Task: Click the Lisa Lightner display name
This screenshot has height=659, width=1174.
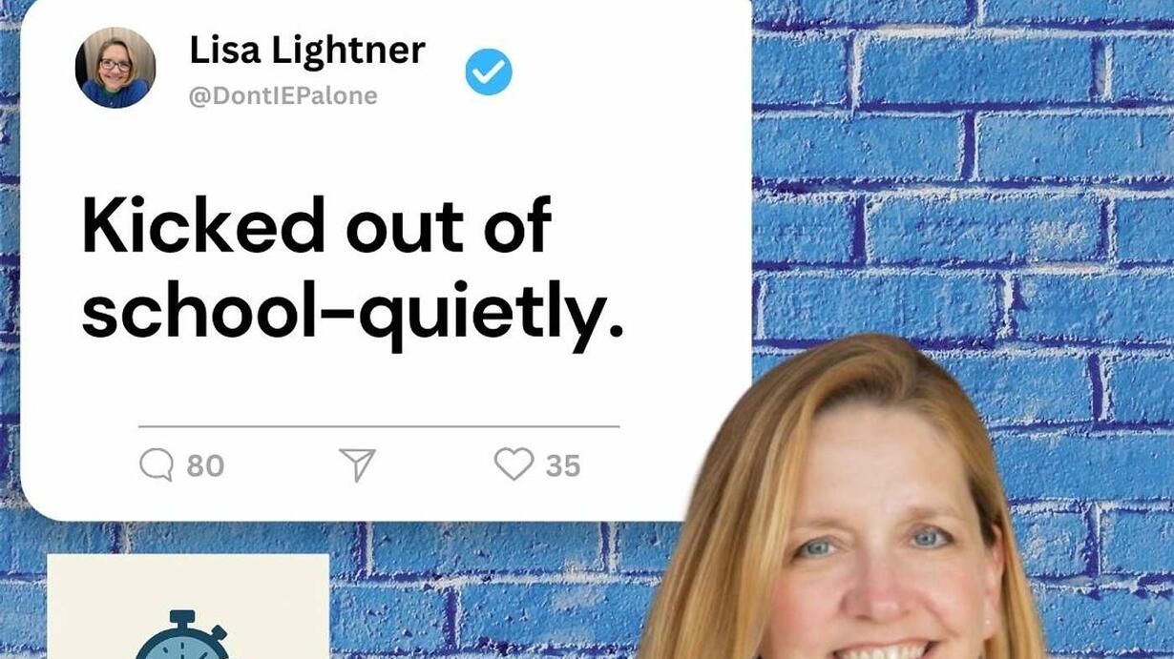Action: pos(307,51)
